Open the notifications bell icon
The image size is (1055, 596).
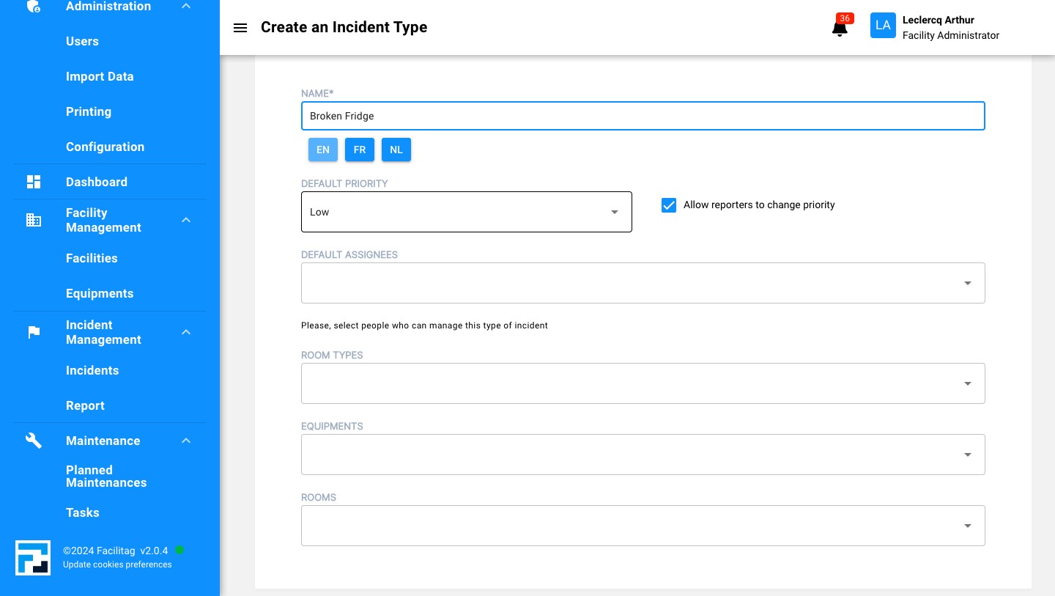(x=840, y=29)
